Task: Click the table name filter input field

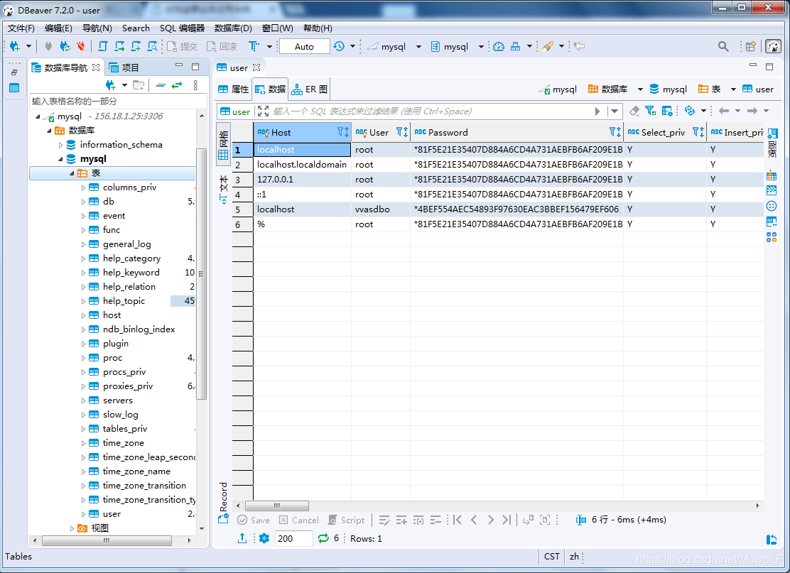Action: [118, 102]
